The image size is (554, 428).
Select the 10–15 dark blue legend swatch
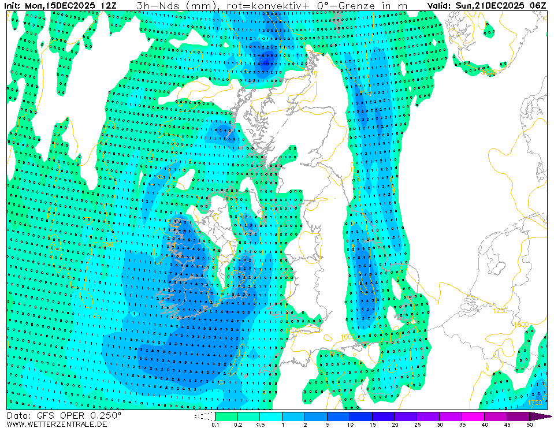coord(360,416)
